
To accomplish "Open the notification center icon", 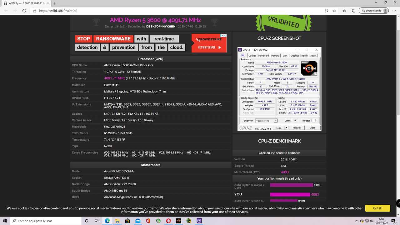I will [394, 221].
